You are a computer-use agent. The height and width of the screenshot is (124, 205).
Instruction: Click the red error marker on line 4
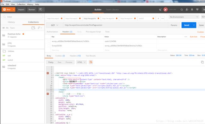pyautogui.click(x=48, y=73)
